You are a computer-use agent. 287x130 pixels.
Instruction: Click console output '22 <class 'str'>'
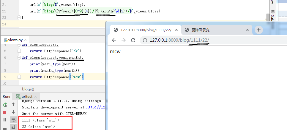pyautogui.click(x=39, y=126)
